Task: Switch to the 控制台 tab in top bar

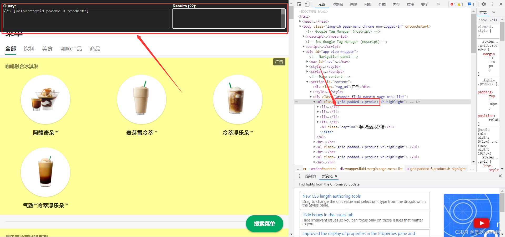Action: pyautogui.click(x=337, y=4)
